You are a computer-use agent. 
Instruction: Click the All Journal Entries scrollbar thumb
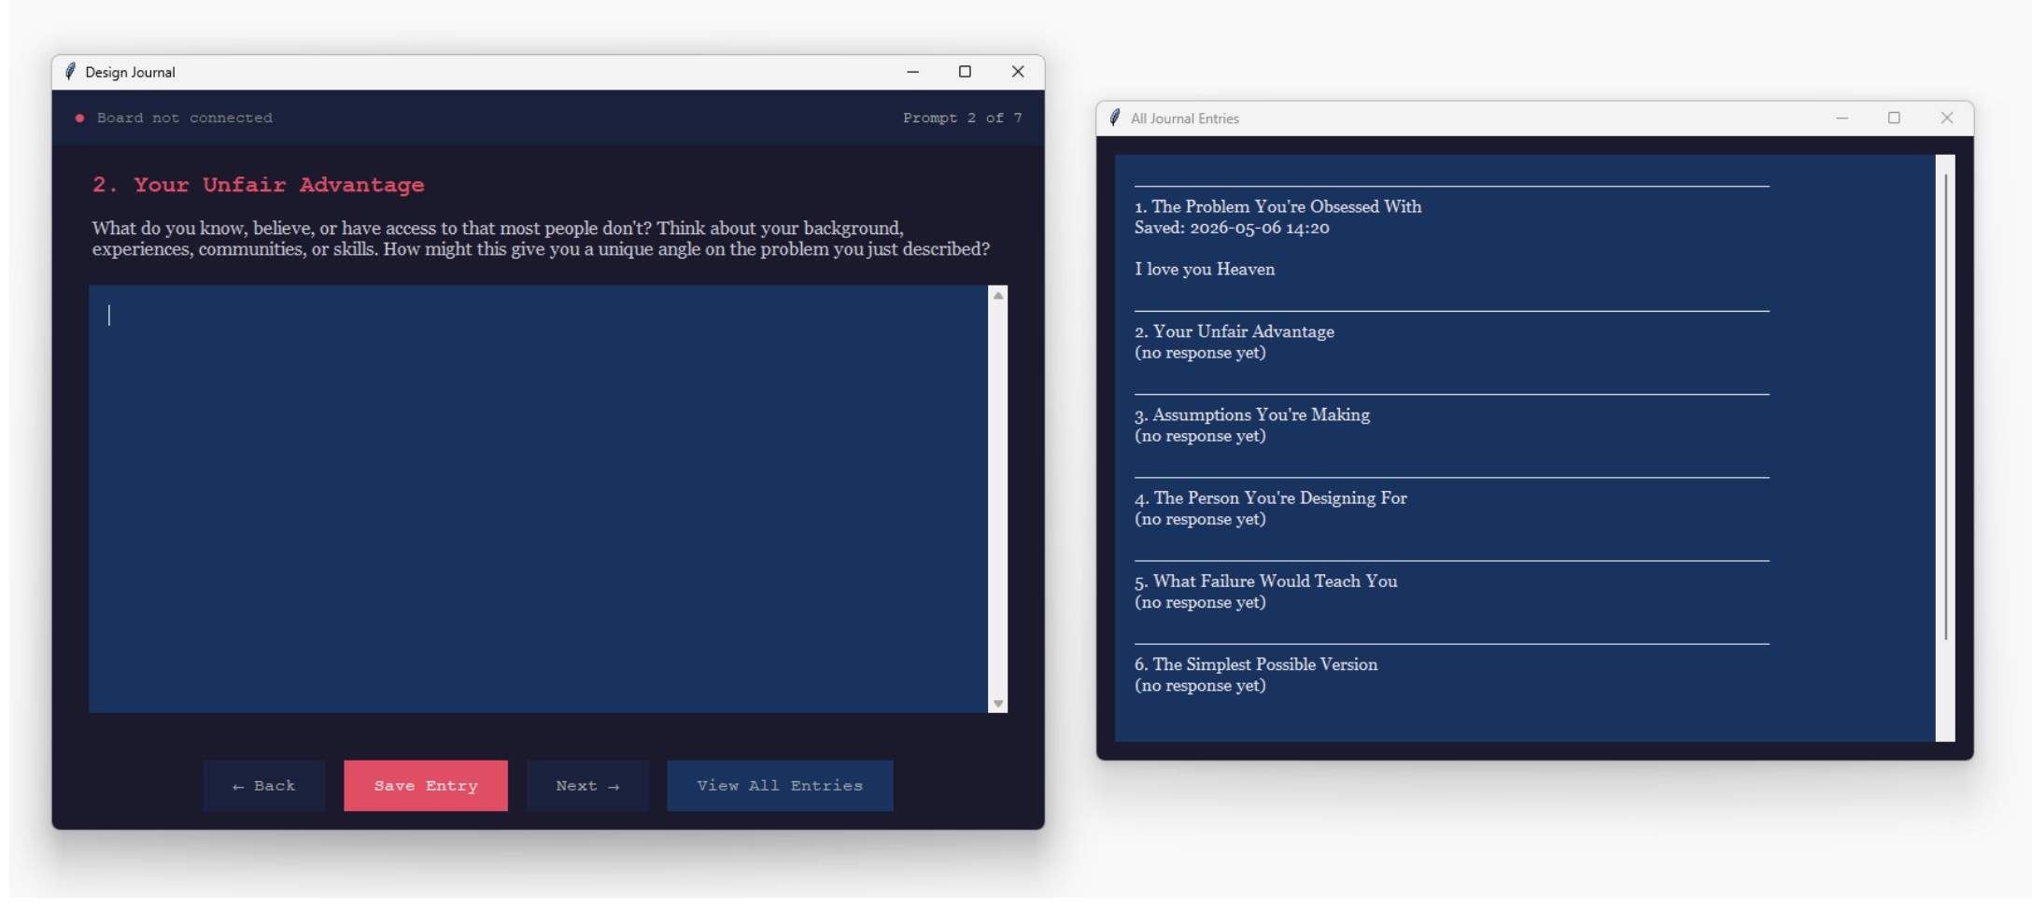tap(1946, 407)
